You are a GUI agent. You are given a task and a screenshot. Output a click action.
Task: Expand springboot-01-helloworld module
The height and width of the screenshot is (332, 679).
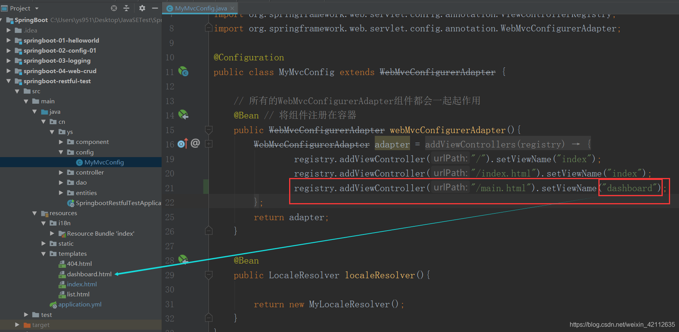coord(9,40)
